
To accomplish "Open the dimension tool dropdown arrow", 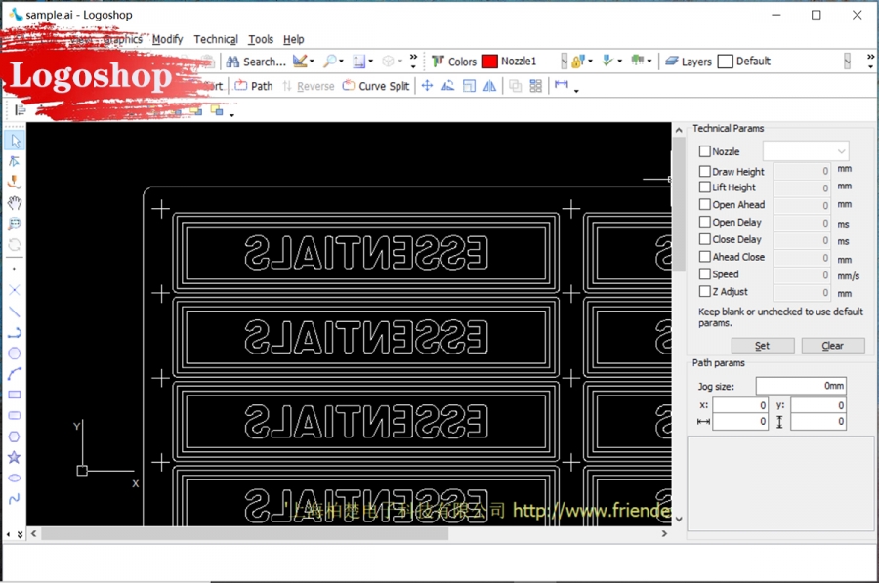I will [x=575, y=91].
